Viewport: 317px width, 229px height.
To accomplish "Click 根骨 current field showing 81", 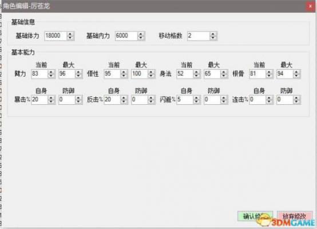I will [257, 74].
